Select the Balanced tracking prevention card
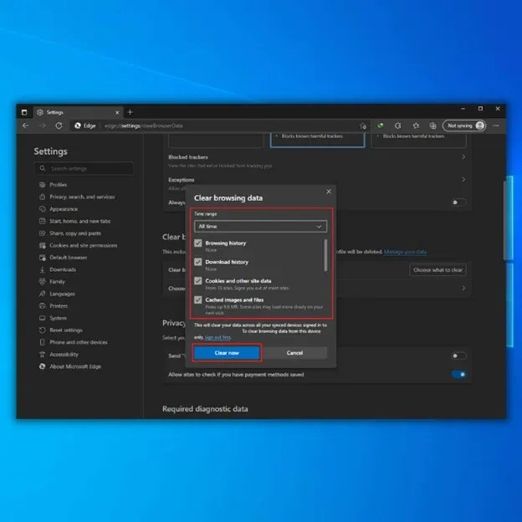 317,140
